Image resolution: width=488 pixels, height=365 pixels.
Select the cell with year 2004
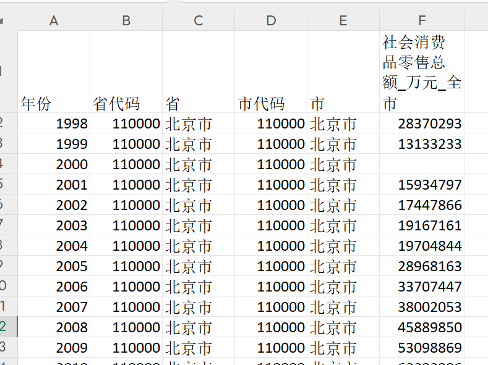click(54, 245)
